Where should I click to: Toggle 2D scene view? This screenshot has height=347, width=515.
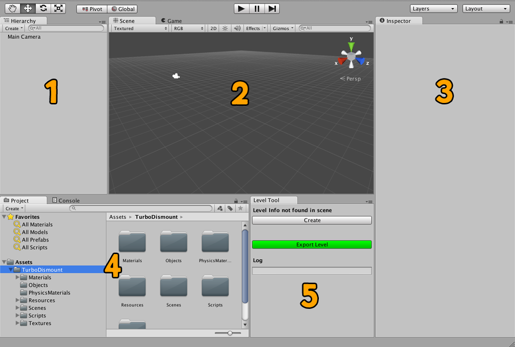click(x=213, y=28)
